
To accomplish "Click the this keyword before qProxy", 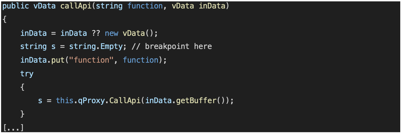I will click(65, 100).
